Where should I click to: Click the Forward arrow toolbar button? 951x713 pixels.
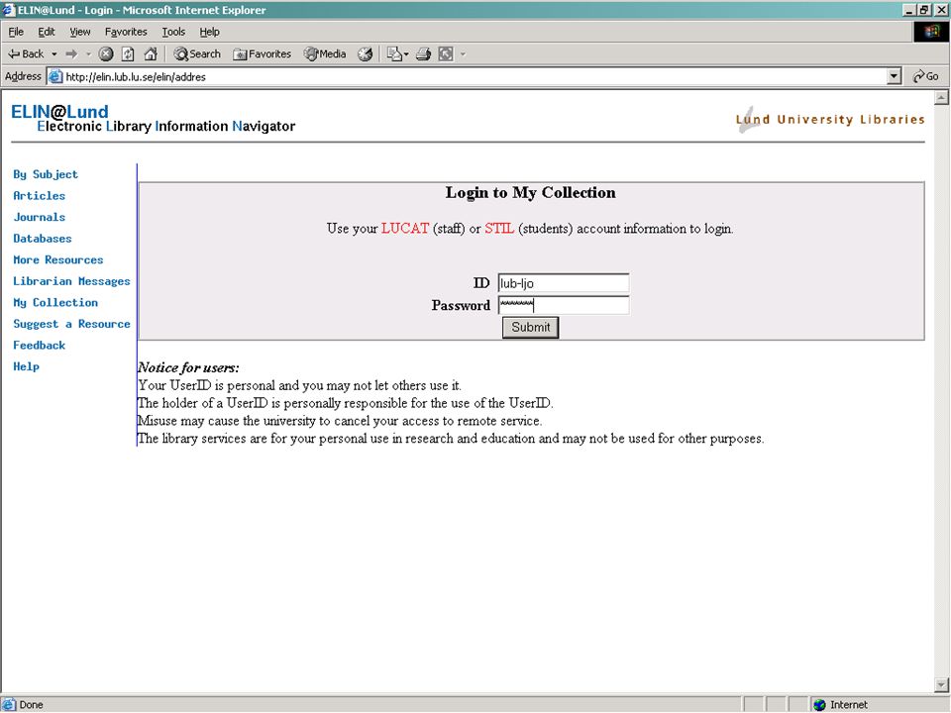tap(71, 53)
